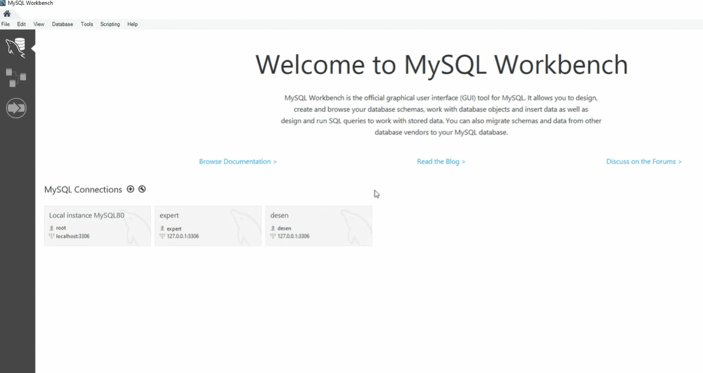Open the Help menu
This screenshot has height=373, width=703.
click(x=132, y=24)
